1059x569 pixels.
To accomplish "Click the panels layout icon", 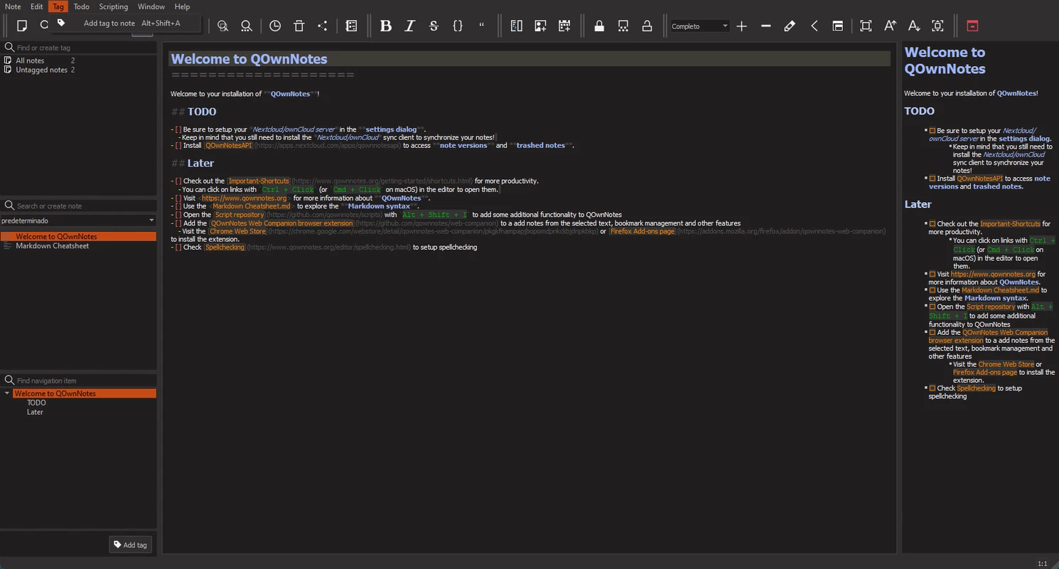I will coord(838,26).
